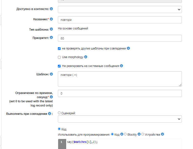The image size is (193, 149).
Task: Choose Код for programming radio option
Action: click(x=112, y=134)
